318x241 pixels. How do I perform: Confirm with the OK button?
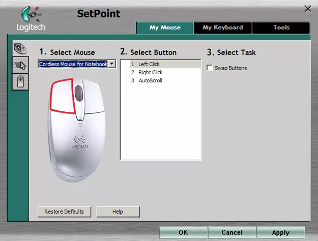coord(183,232)
